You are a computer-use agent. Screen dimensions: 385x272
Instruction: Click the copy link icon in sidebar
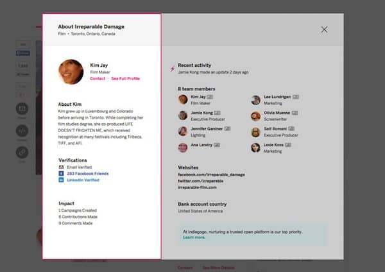[22, 153]
